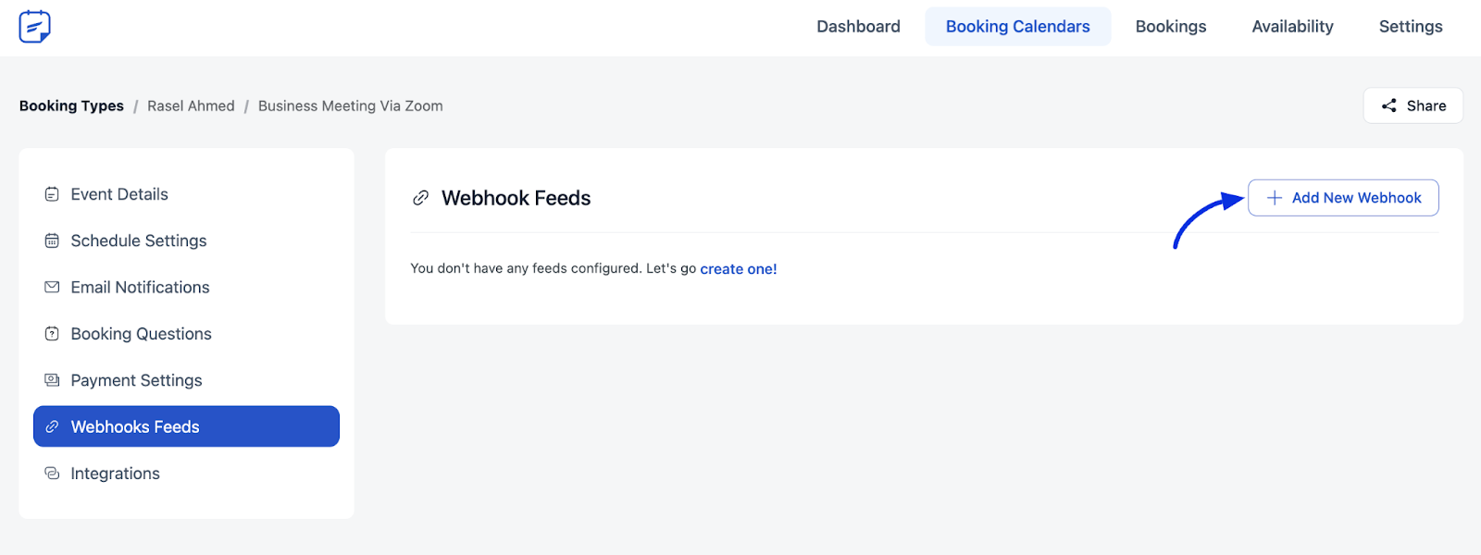Click the share icon in Share button

(x=1389, y=105)
